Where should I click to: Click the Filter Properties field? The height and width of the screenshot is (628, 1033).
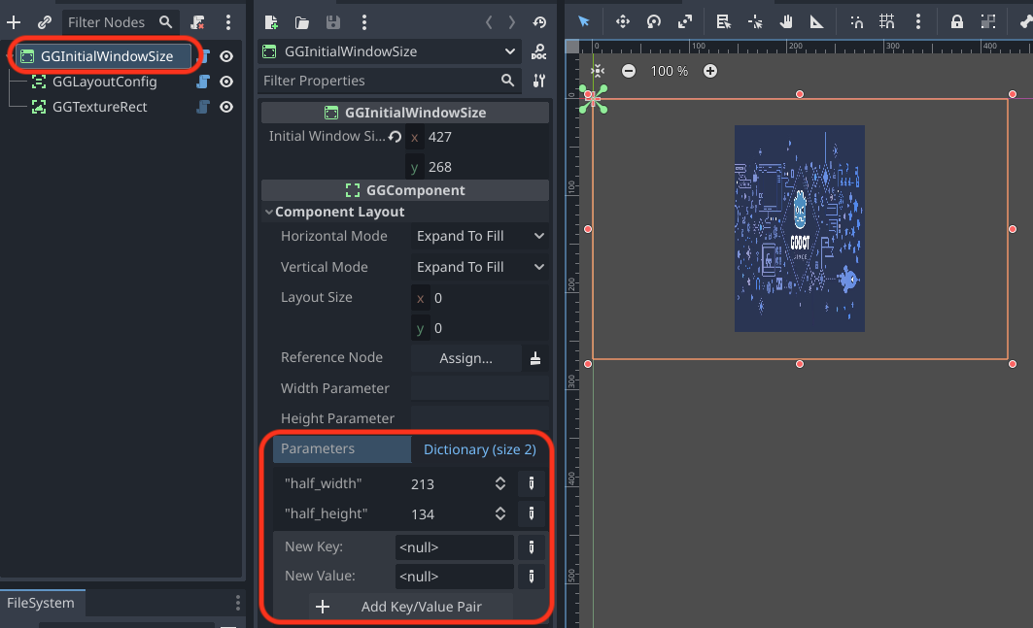[390, 81]
